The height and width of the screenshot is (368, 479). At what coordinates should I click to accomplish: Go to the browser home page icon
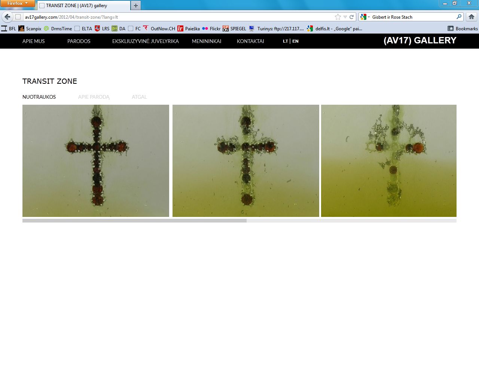tap(472, 17)
